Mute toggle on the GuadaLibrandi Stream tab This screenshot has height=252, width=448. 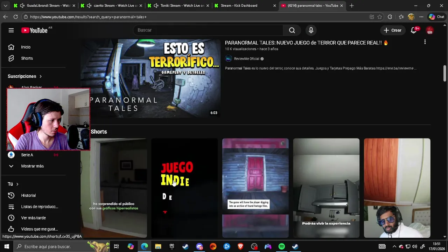point(22,6)
